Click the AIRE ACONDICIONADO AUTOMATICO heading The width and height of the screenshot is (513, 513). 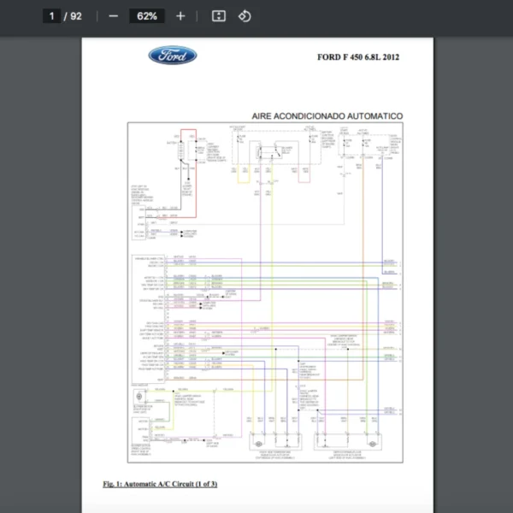click(327, 115)
